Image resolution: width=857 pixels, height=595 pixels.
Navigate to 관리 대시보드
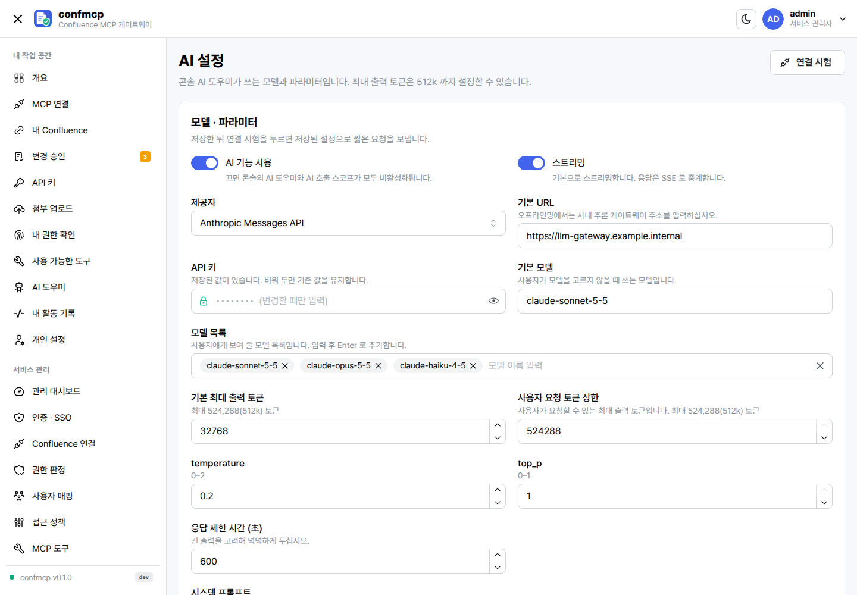click(x=83, y=392)
